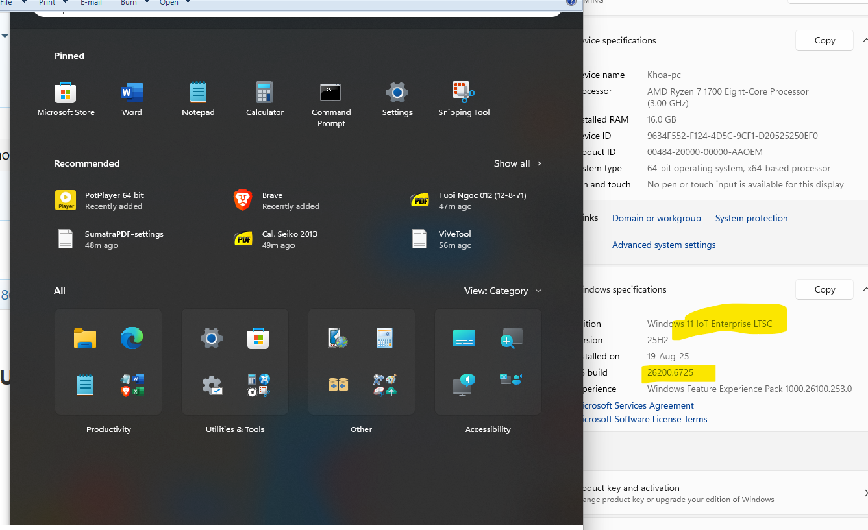The width and height of the screenshot is (868, 530).
Task: Copy the Windows specifications details
Action: 824,289
